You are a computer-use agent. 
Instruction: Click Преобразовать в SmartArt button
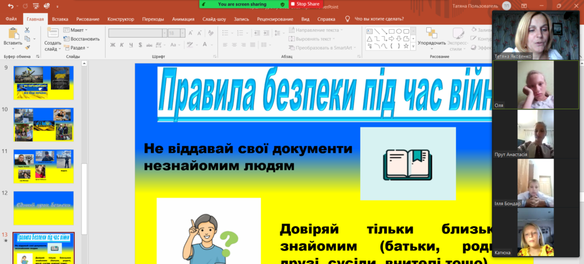[322, 48]
